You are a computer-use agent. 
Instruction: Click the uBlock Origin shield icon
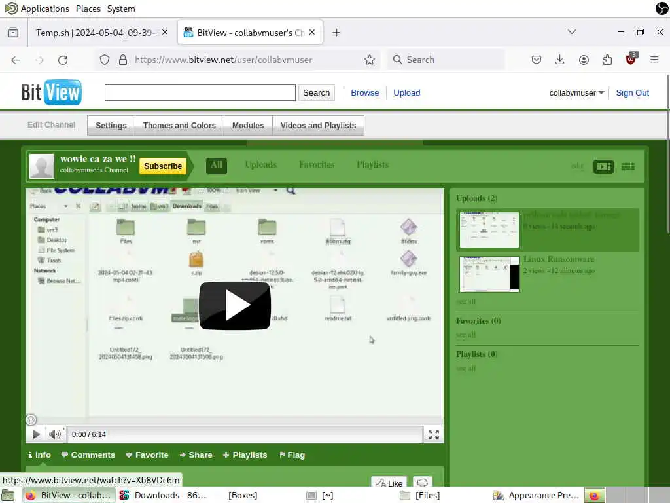(631, 59)
